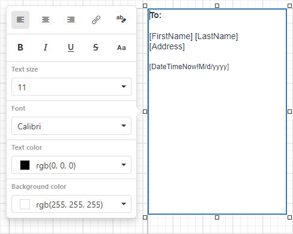Click the bottom-center resize handle
The image size is (293, 234).
[x=217, y=218]
